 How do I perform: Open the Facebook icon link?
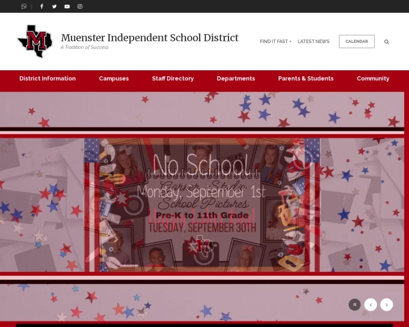(x=42, y=6)
